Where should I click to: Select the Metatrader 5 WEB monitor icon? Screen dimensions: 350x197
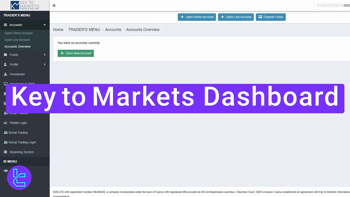[6, 84]
